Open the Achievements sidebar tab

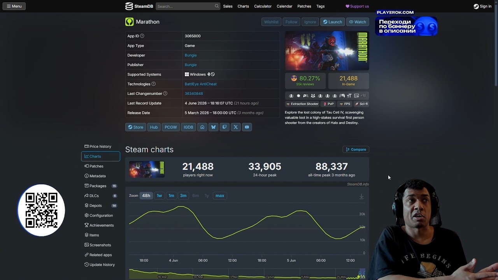[100, 225]
